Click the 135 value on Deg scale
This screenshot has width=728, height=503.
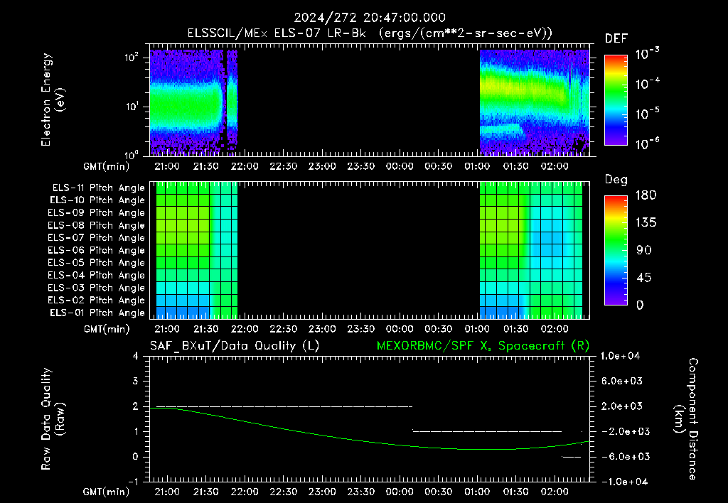point(646,223)
